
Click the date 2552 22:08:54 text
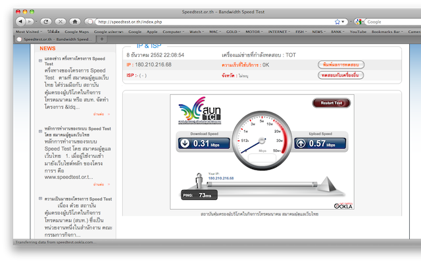155,55
